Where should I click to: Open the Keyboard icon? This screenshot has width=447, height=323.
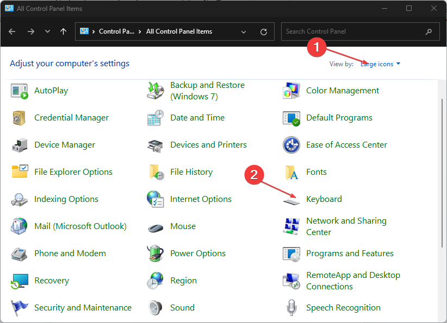pyautogui.click(x=291, y=200)
